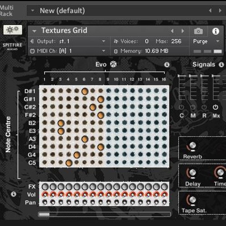Image resolution: width=226 pixels, height=226 pixels.
Task: Select grid peg E3 column 3
Action: coord(61,131)
